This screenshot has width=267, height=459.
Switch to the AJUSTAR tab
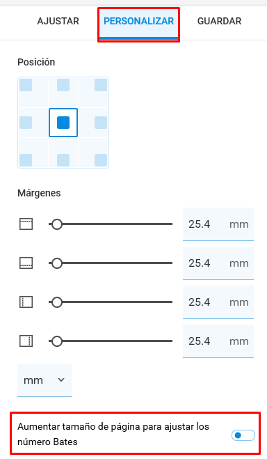click(x=58, y=21)
